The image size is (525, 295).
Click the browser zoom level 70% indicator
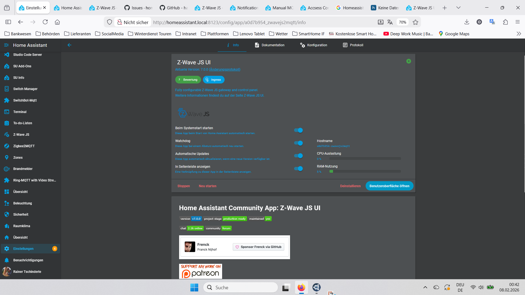pyautogui.click(x=403, y=22)
